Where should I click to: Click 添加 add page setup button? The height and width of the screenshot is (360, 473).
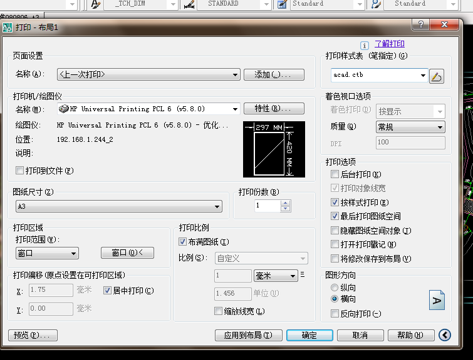(x=274, y=74)
